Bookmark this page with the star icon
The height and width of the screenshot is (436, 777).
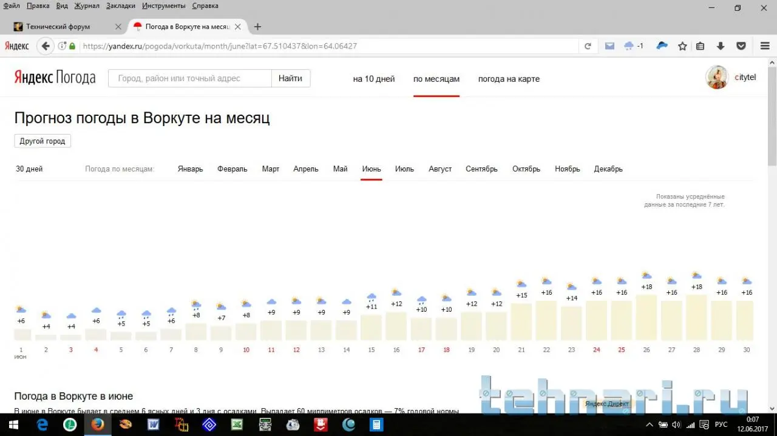pos(682,46)
